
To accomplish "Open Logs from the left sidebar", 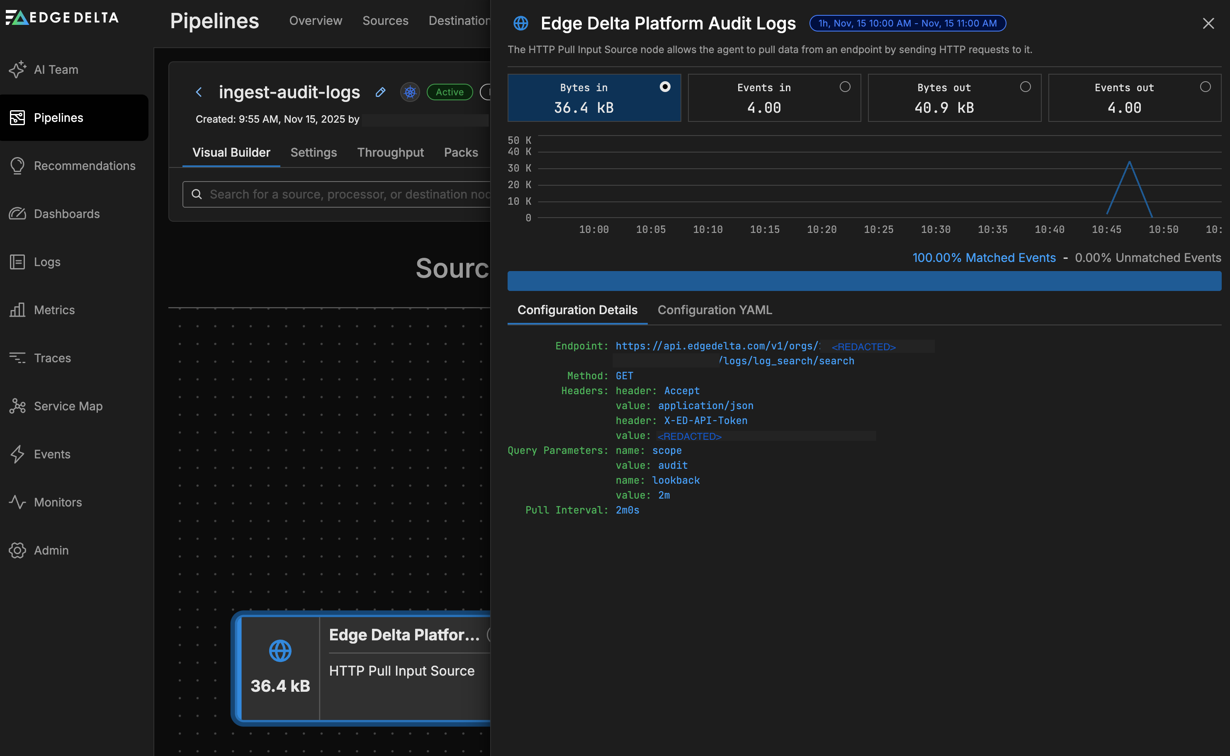I will coord(46,262).
